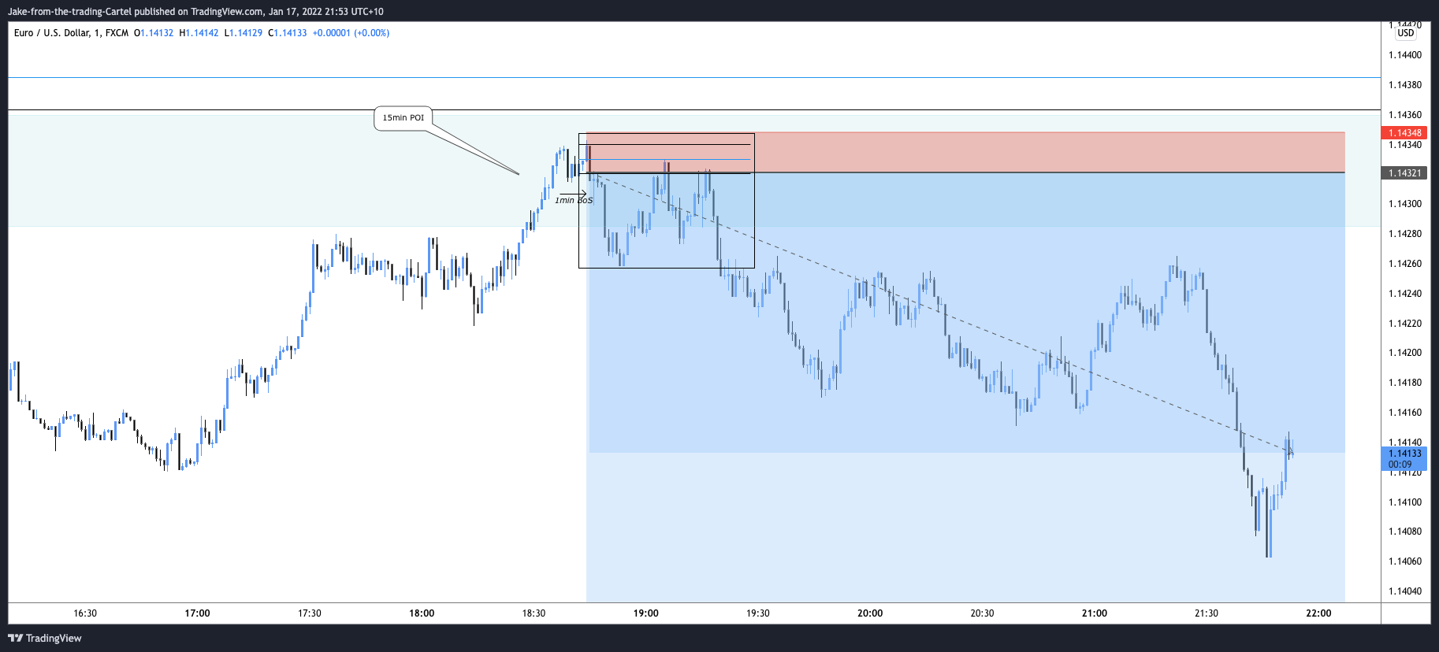Select the 15min POI callout label
Image resolution: width=1439 pixels, height=652 pixels.
tap(403, 118)
